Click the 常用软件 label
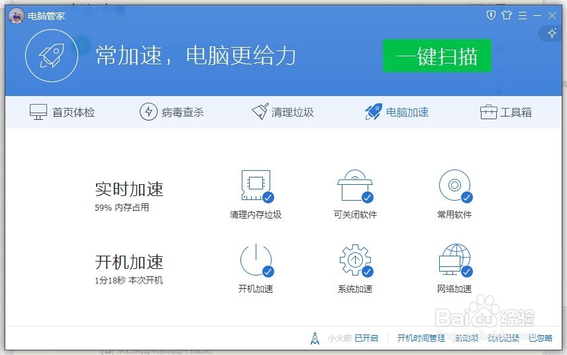This screenshot has width=567, height=355. pos(454,215)
